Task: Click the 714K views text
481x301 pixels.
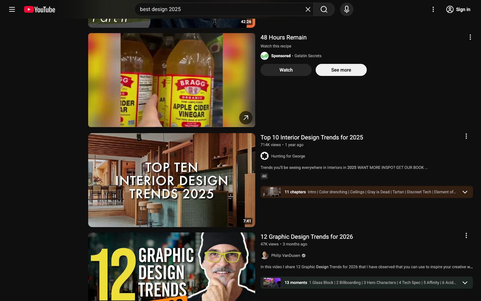Action: [271, 145]
